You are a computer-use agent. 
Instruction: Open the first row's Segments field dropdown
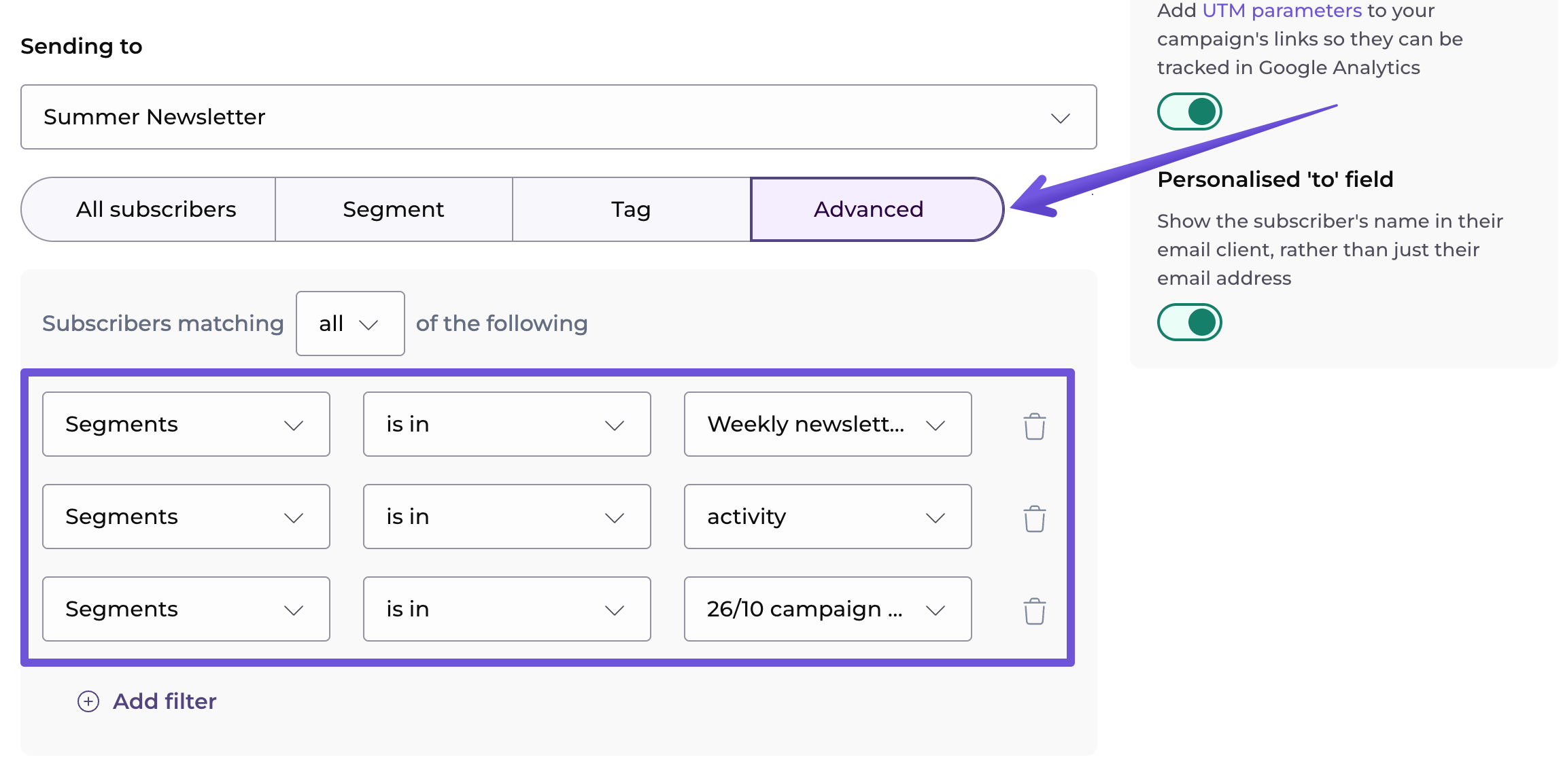pyautogui.click(x=186, y=424)
